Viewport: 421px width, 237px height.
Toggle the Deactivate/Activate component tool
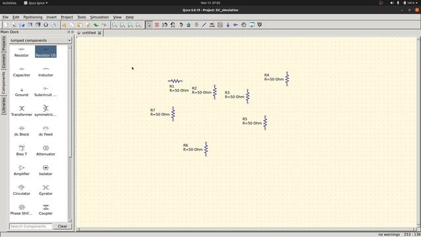(157, 25)
